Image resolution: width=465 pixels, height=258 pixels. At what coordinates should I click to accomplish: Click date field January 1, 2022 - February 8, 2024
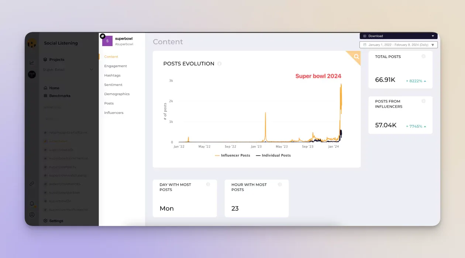(399, 45)
